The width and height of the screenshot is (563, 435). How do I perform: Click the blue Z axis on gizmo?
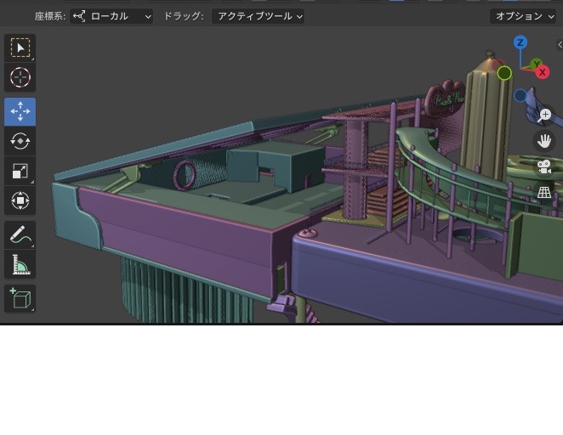tap(520, 42)
